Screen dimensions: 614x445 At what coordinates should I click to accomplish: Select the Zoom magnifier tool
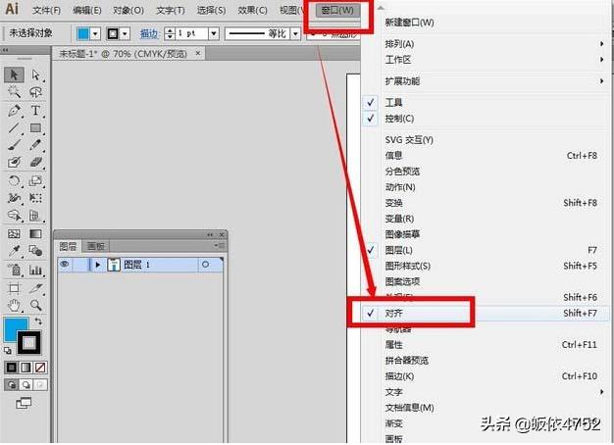pyautogui.click(x=36, y=305)
